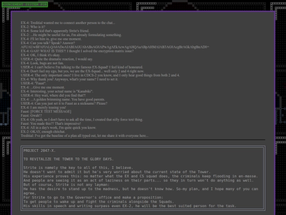Click "I'll let him in, give me one moment"
Image resolution: width=286 pixels, height=215 pixels.
51,39
